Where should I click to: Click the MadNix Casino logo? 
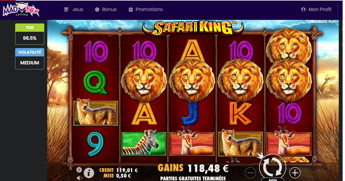21,9
